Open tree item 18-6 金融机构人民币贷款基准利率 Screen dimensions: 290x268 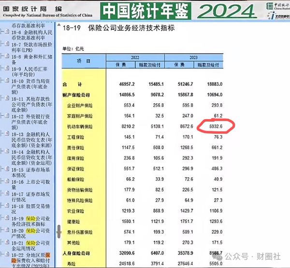(x=32, y=35)
